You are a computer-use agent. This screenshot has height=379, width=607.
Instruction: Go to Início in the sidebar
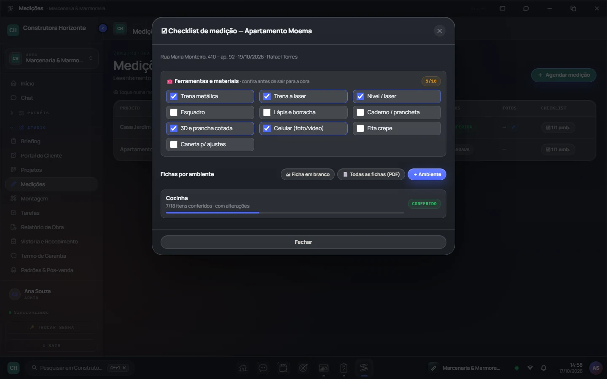click(52, 83)
